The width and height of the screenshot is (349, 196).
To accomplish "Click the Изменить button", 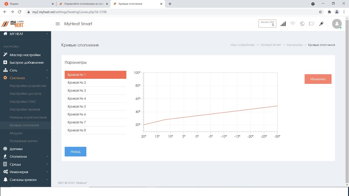I will (x=318, y=79).
